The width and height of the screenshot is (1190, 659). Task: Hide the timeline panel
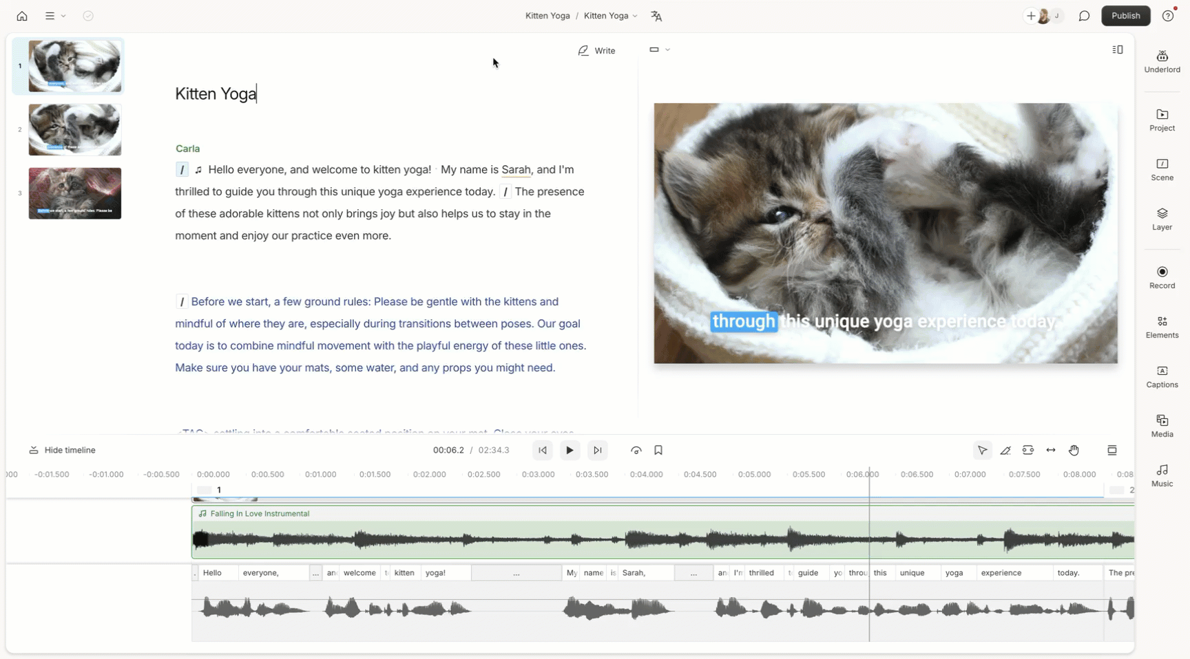63,450
